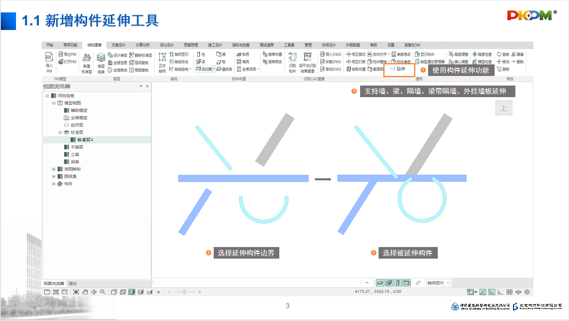The height and width of the screenshot is (321, 569).
Task: Expand the 构件 tree node
Action: pos(54,184)
